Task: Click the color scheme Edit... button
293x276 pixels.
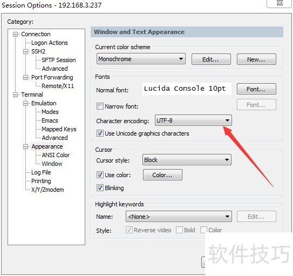Action: (x=211, y=59)
